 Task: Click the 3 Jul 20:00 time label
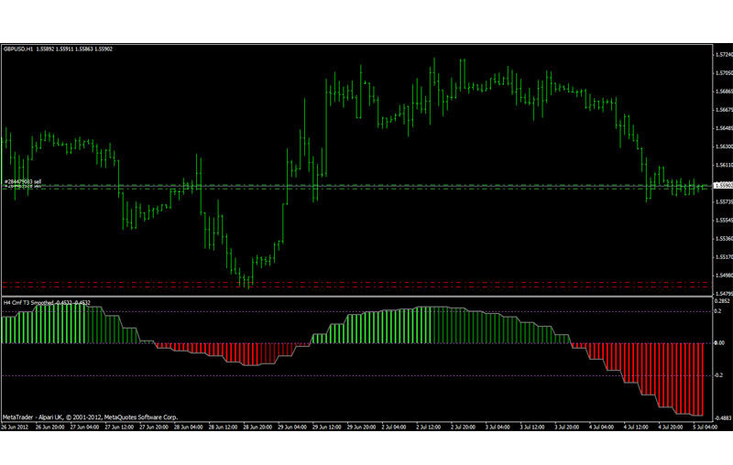pyautogui.click(x=566, y=427)
